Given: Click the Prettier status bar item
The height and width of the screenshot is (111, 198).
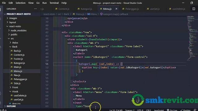Looking at the screenshot, I should click(185, 110).
